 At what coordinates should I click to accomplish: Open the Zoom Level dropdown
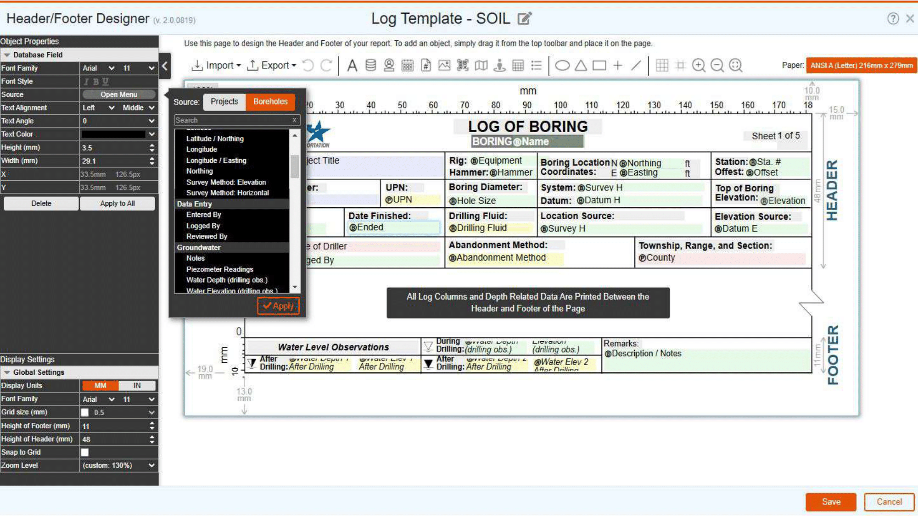(118, 466)
